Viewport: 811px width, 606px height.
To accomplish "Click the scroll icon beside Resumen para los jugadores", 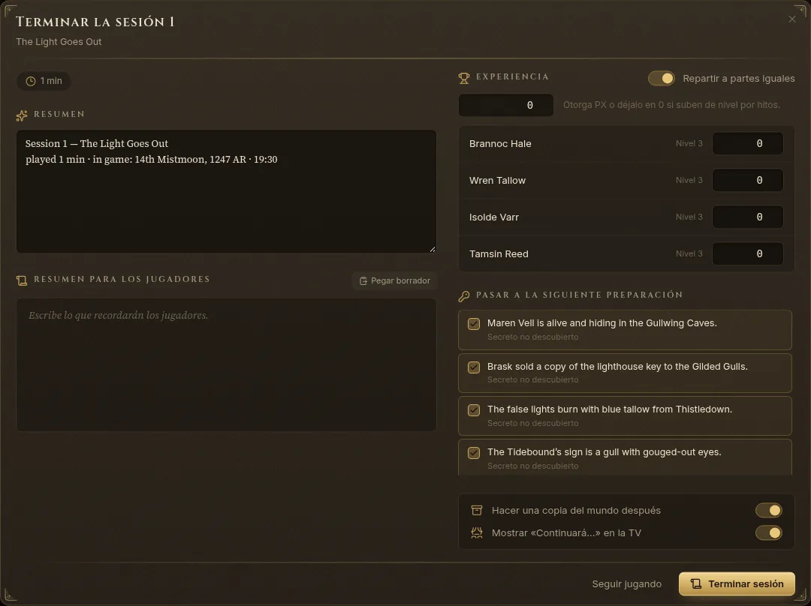I will coord(22,280).
